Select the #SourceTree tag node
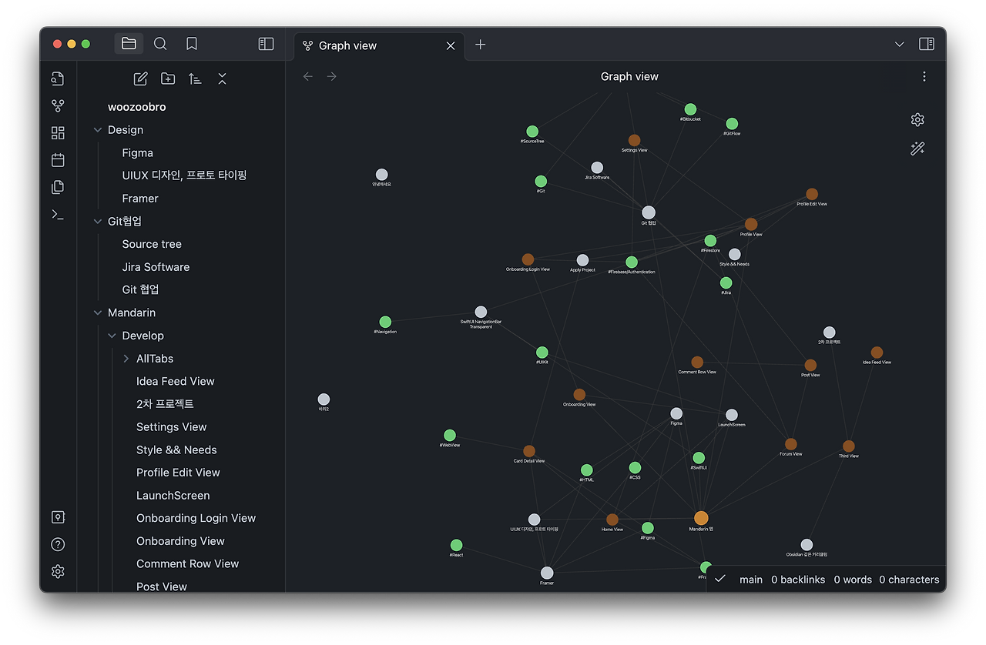This screenshot has height=645, width=986. pyautogui.click(x=532, y=132)
